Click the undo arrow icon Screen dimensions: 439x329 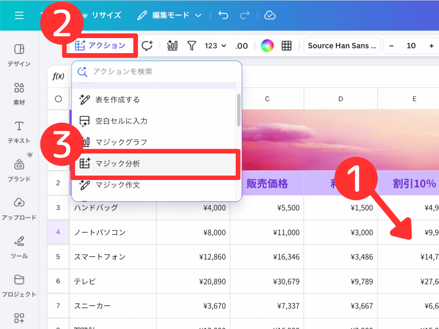223,15
